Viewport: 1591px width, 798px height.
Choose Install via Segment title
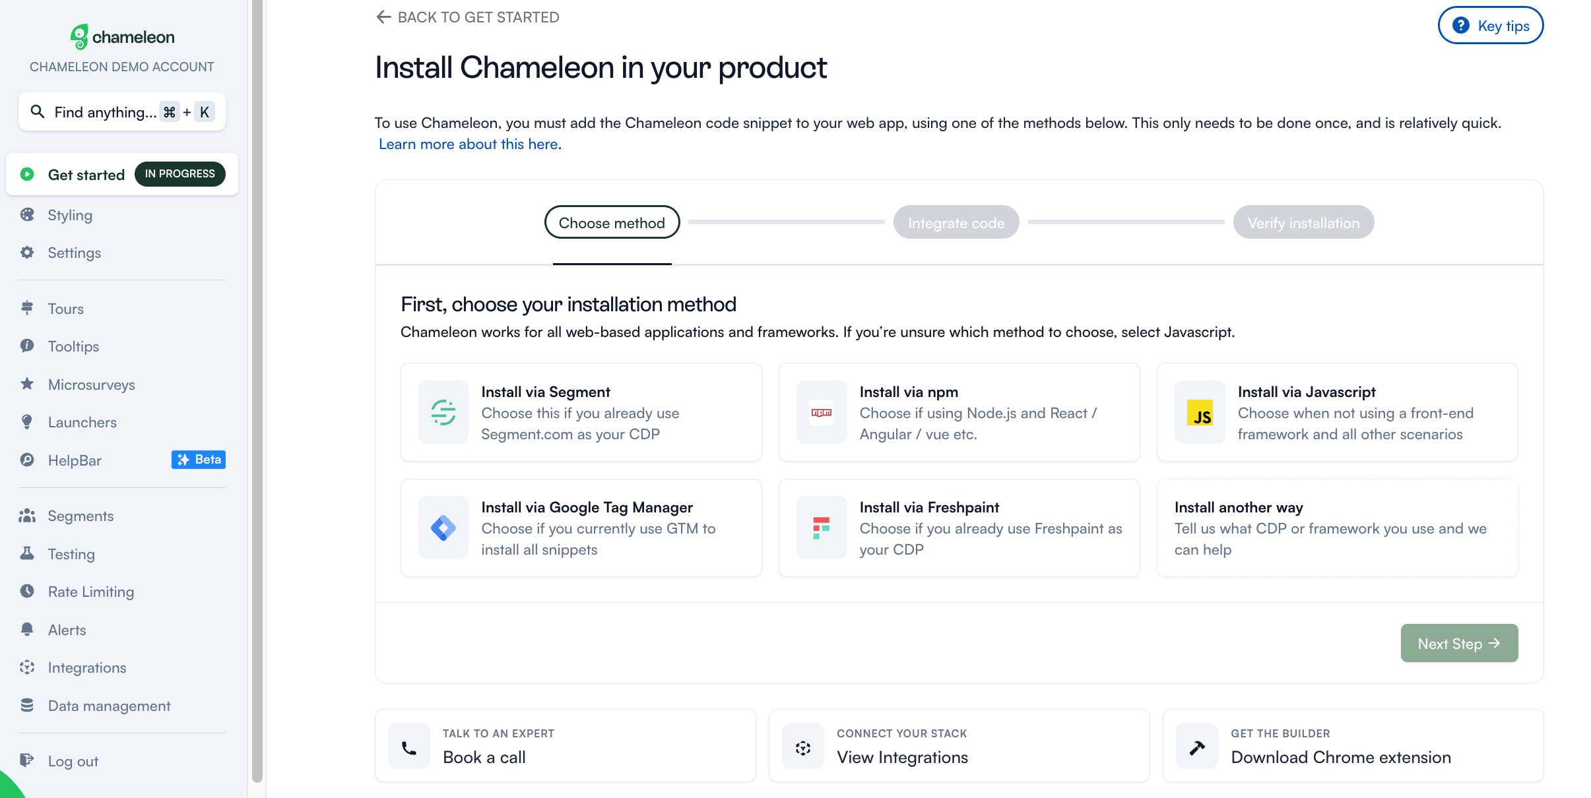pyautogui.click(x=546, y=392)
